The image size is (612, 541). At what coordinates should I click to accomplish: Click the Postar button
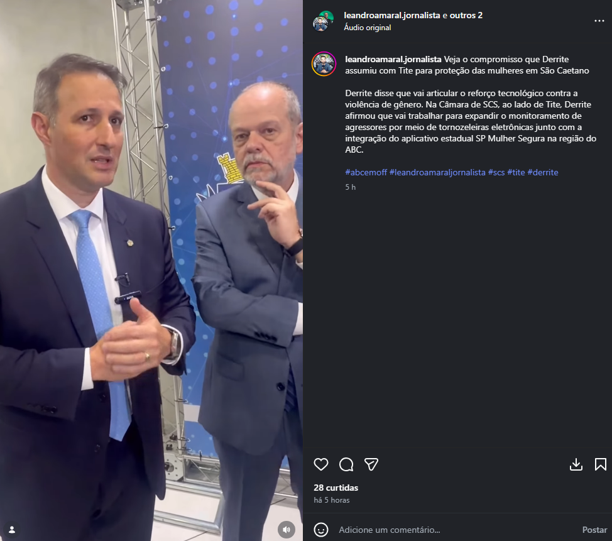point(594,530)
